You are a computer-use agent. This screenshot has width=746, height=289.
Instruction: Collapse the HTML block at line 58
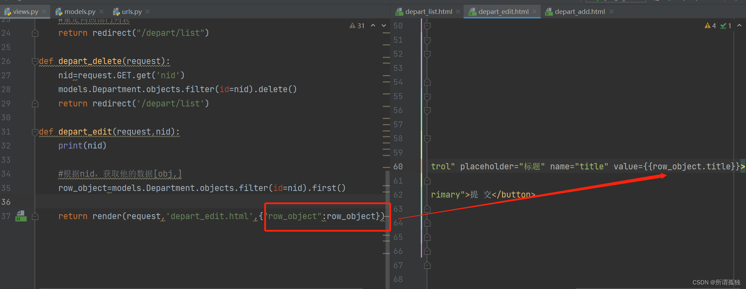427,139
